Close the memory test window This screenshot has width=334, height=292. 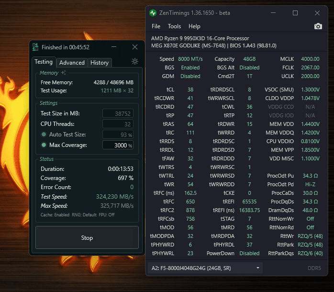click(x=135, y=47)
